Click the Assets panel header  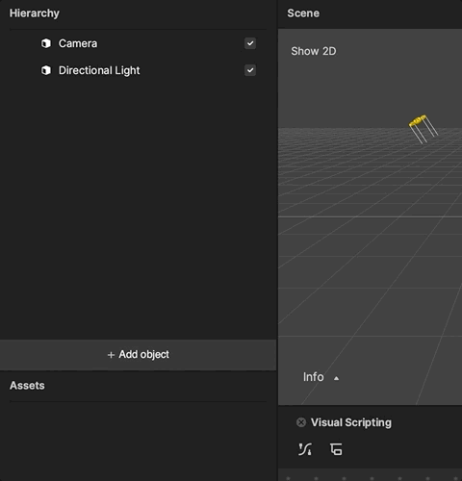tap(27, 386)
